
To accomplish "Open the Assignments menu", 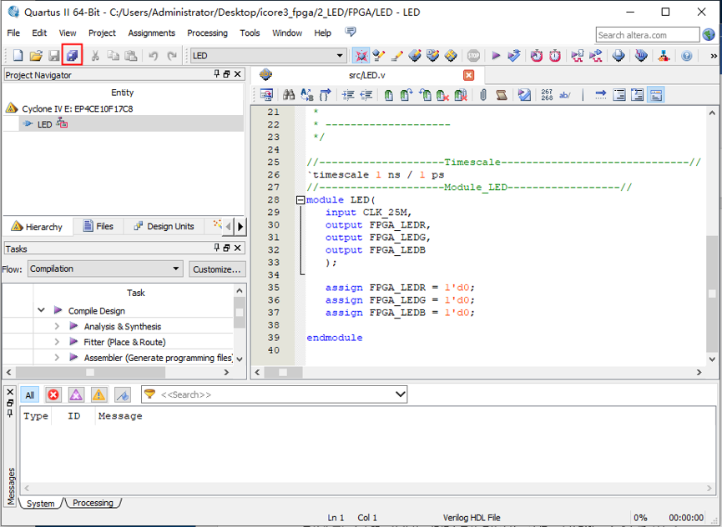I will [151, 33].
